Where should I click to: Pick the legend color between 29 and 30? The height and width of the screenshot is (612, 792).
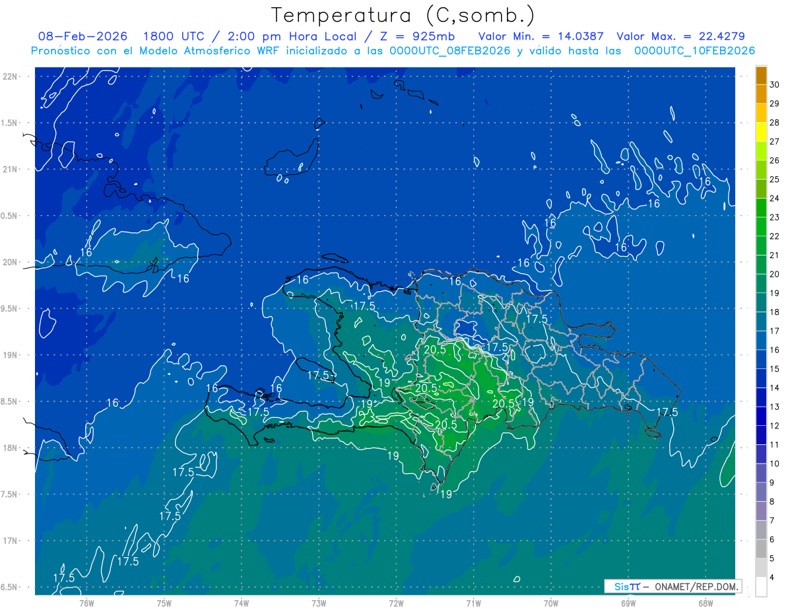(x=761, y=94)
